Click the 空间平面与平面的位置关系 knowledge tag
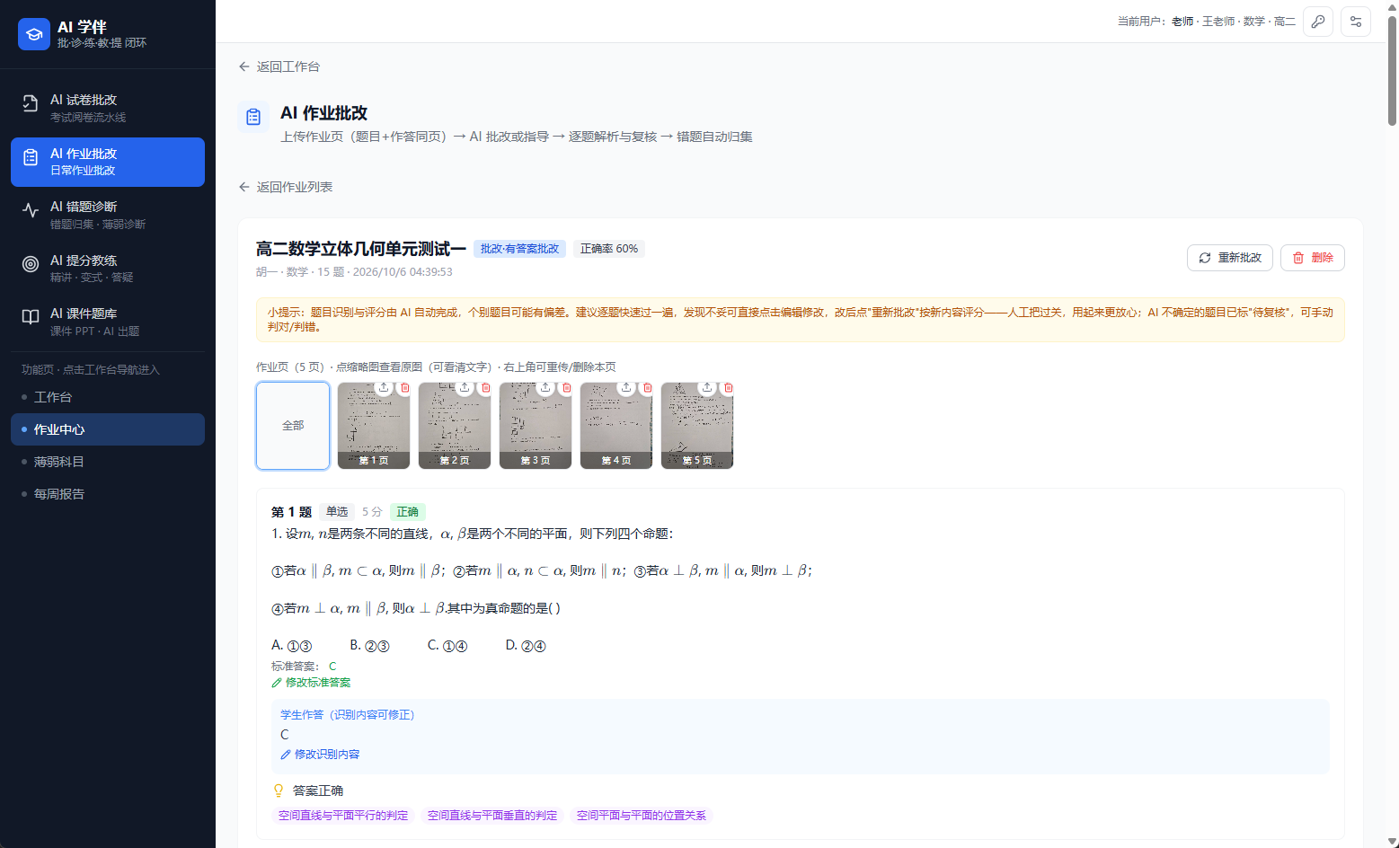Viewport: 1399px width, 848px height. click(642, 816)
